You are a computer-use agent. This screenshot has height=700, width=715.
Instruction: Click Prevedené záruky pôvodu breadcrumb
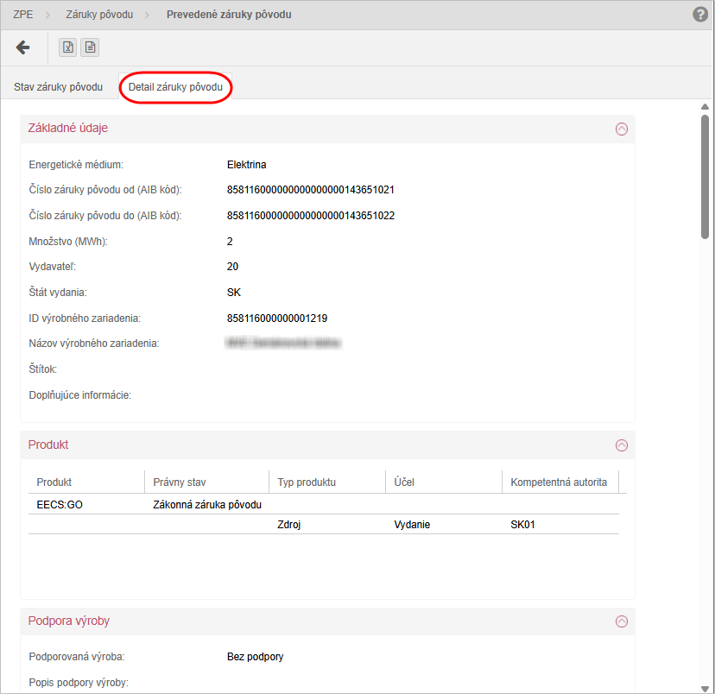click(x=229, y=15)
